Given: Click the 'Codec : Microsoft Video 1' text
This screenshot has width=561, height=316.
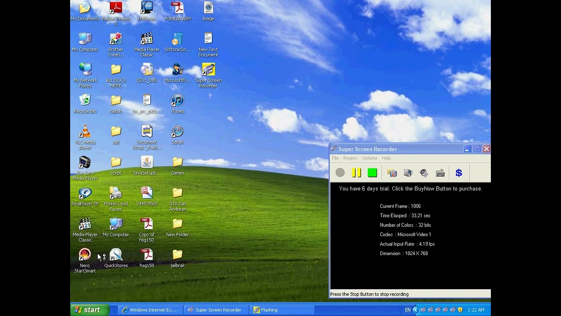Looking at the screenshot, I should [x=405, y=234].
